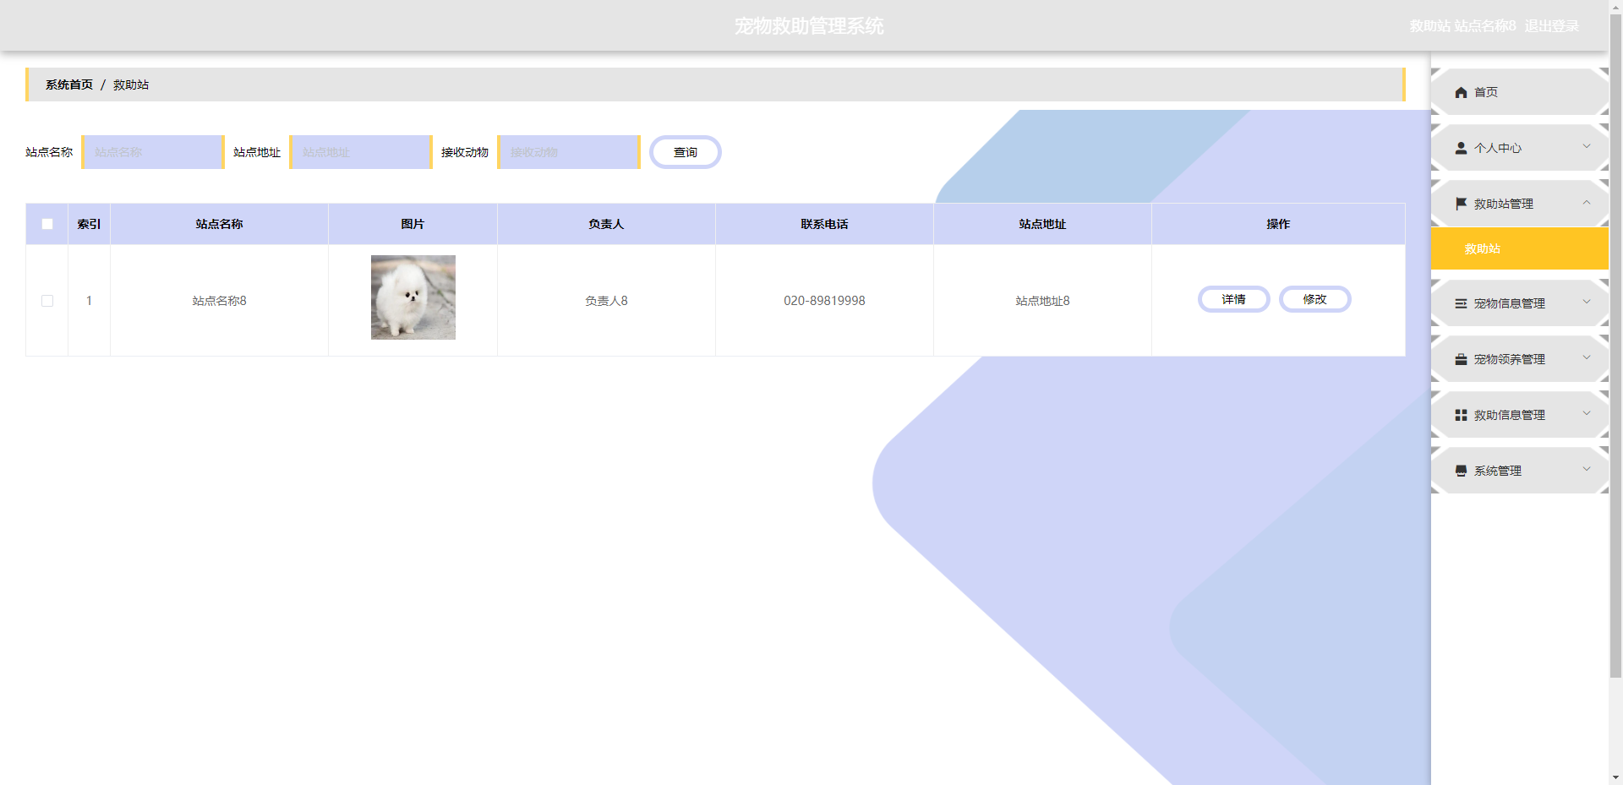Click 修改 to edit the station
1623x785 pixels.
point(1315,299)
